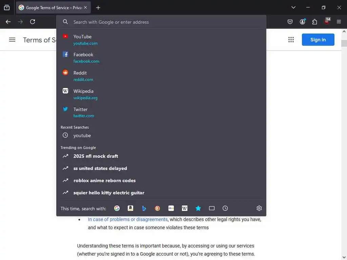
Task: Open the Extensions puzzle icon
Action: click(314, 22)
